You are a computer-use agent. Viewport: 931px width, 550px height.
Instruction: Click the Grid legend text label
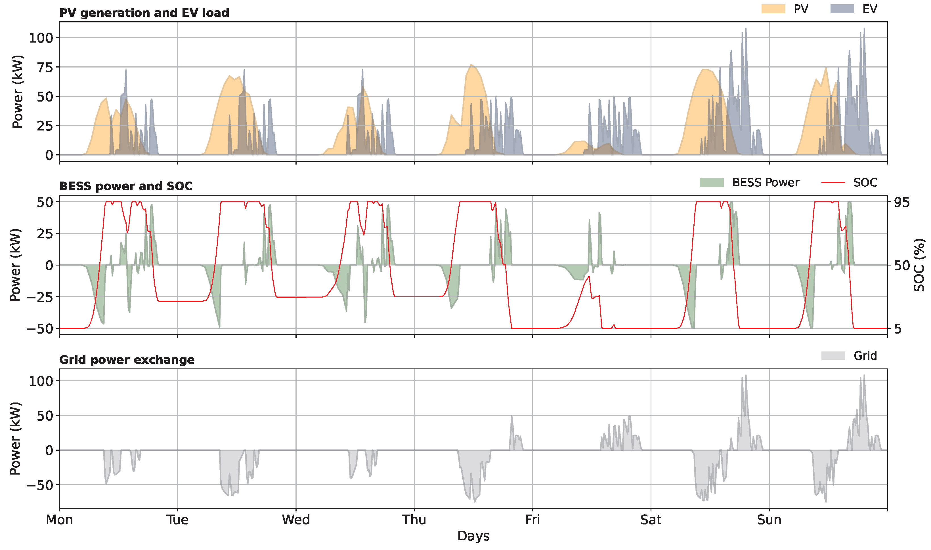(x=865, y=356)
